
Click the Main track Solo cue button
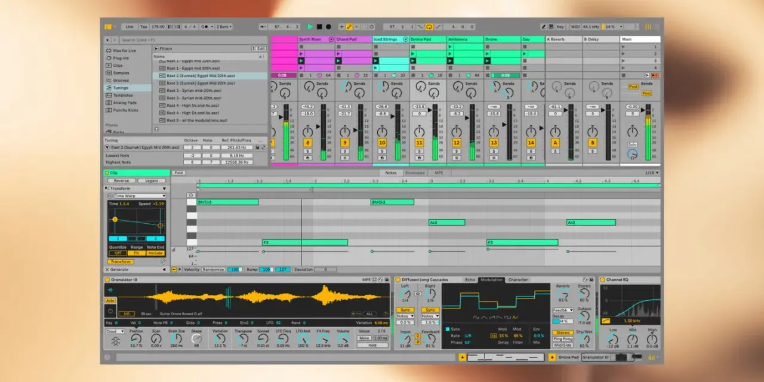[x=632, y=144]
